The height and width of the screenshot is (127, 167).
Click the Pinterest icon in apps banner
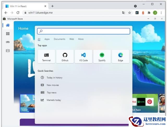pyautogui.click(x=150, y=102)
